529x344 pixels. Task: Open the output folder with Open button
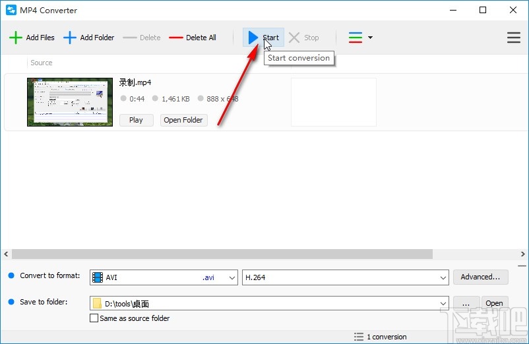(494, 303)
